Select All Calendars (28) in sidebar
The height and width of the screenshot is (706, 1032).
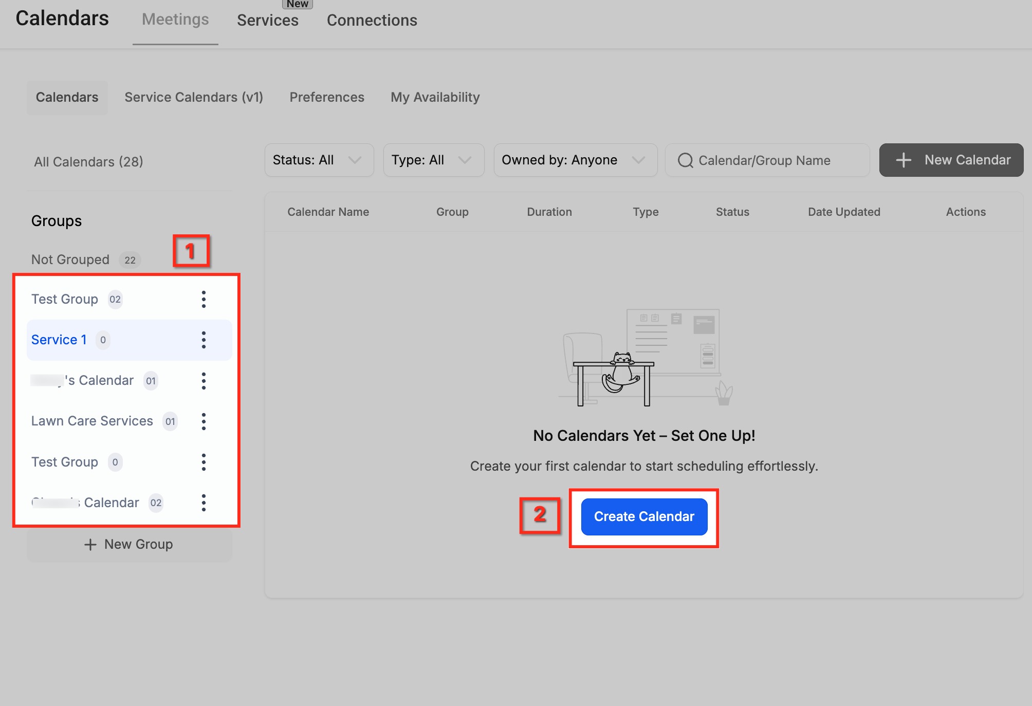pos(88,162)
